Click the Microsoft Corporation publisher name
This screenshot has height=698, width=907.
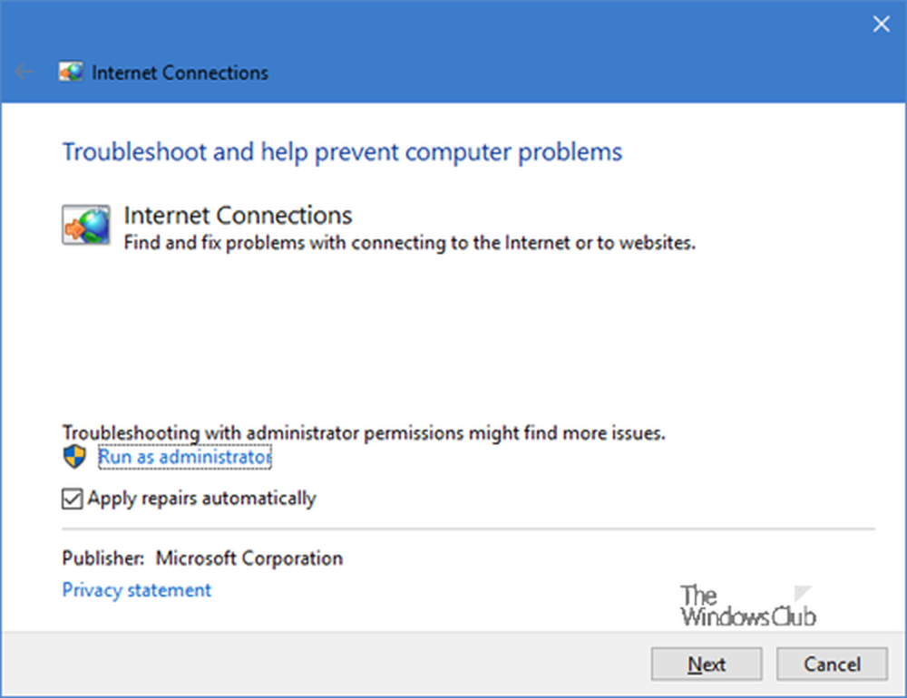[x=249, y=558]
